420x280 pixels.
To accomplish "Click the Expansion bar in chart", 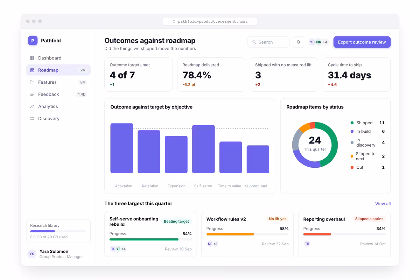I will click(176, 154).
